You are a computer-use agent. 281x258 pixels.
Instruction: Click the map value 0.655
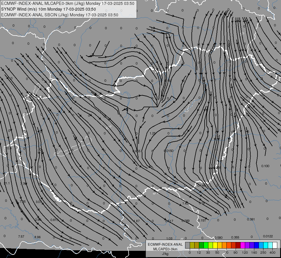(x=137, y=151)
